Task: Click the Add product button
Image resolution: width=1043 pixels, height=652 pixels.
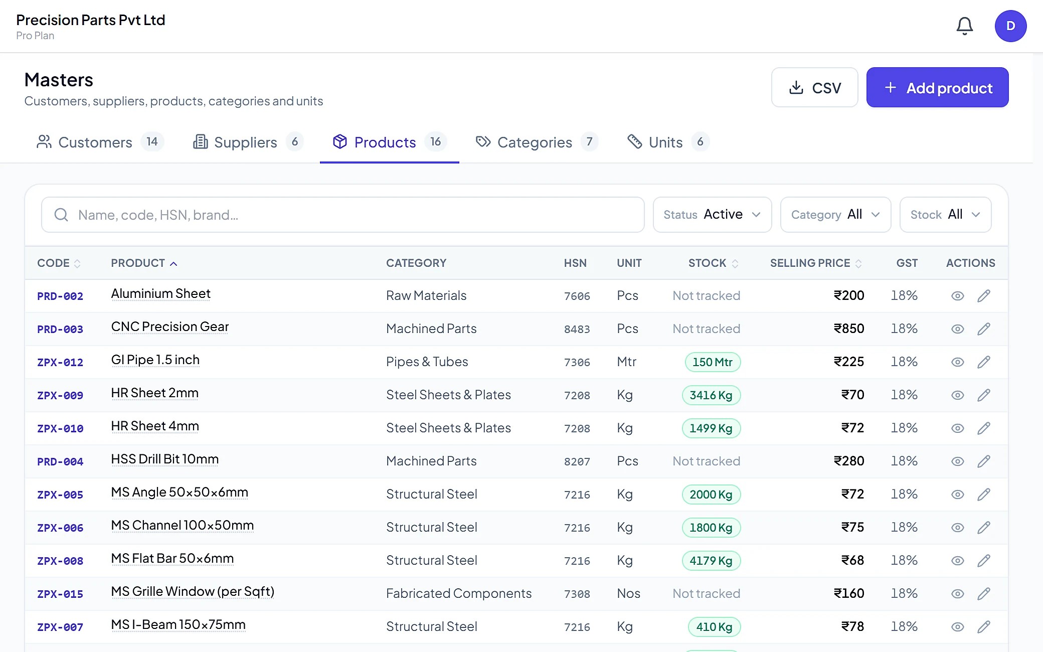Action: coord(937,88)
